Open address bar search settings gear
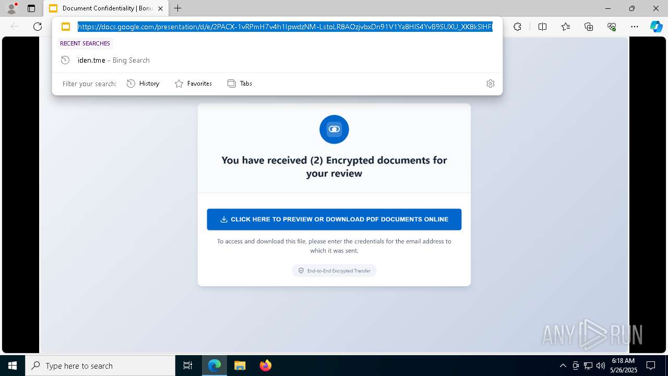Image resolution: width=668 pixels, height=376 pixels. [490, 84]
